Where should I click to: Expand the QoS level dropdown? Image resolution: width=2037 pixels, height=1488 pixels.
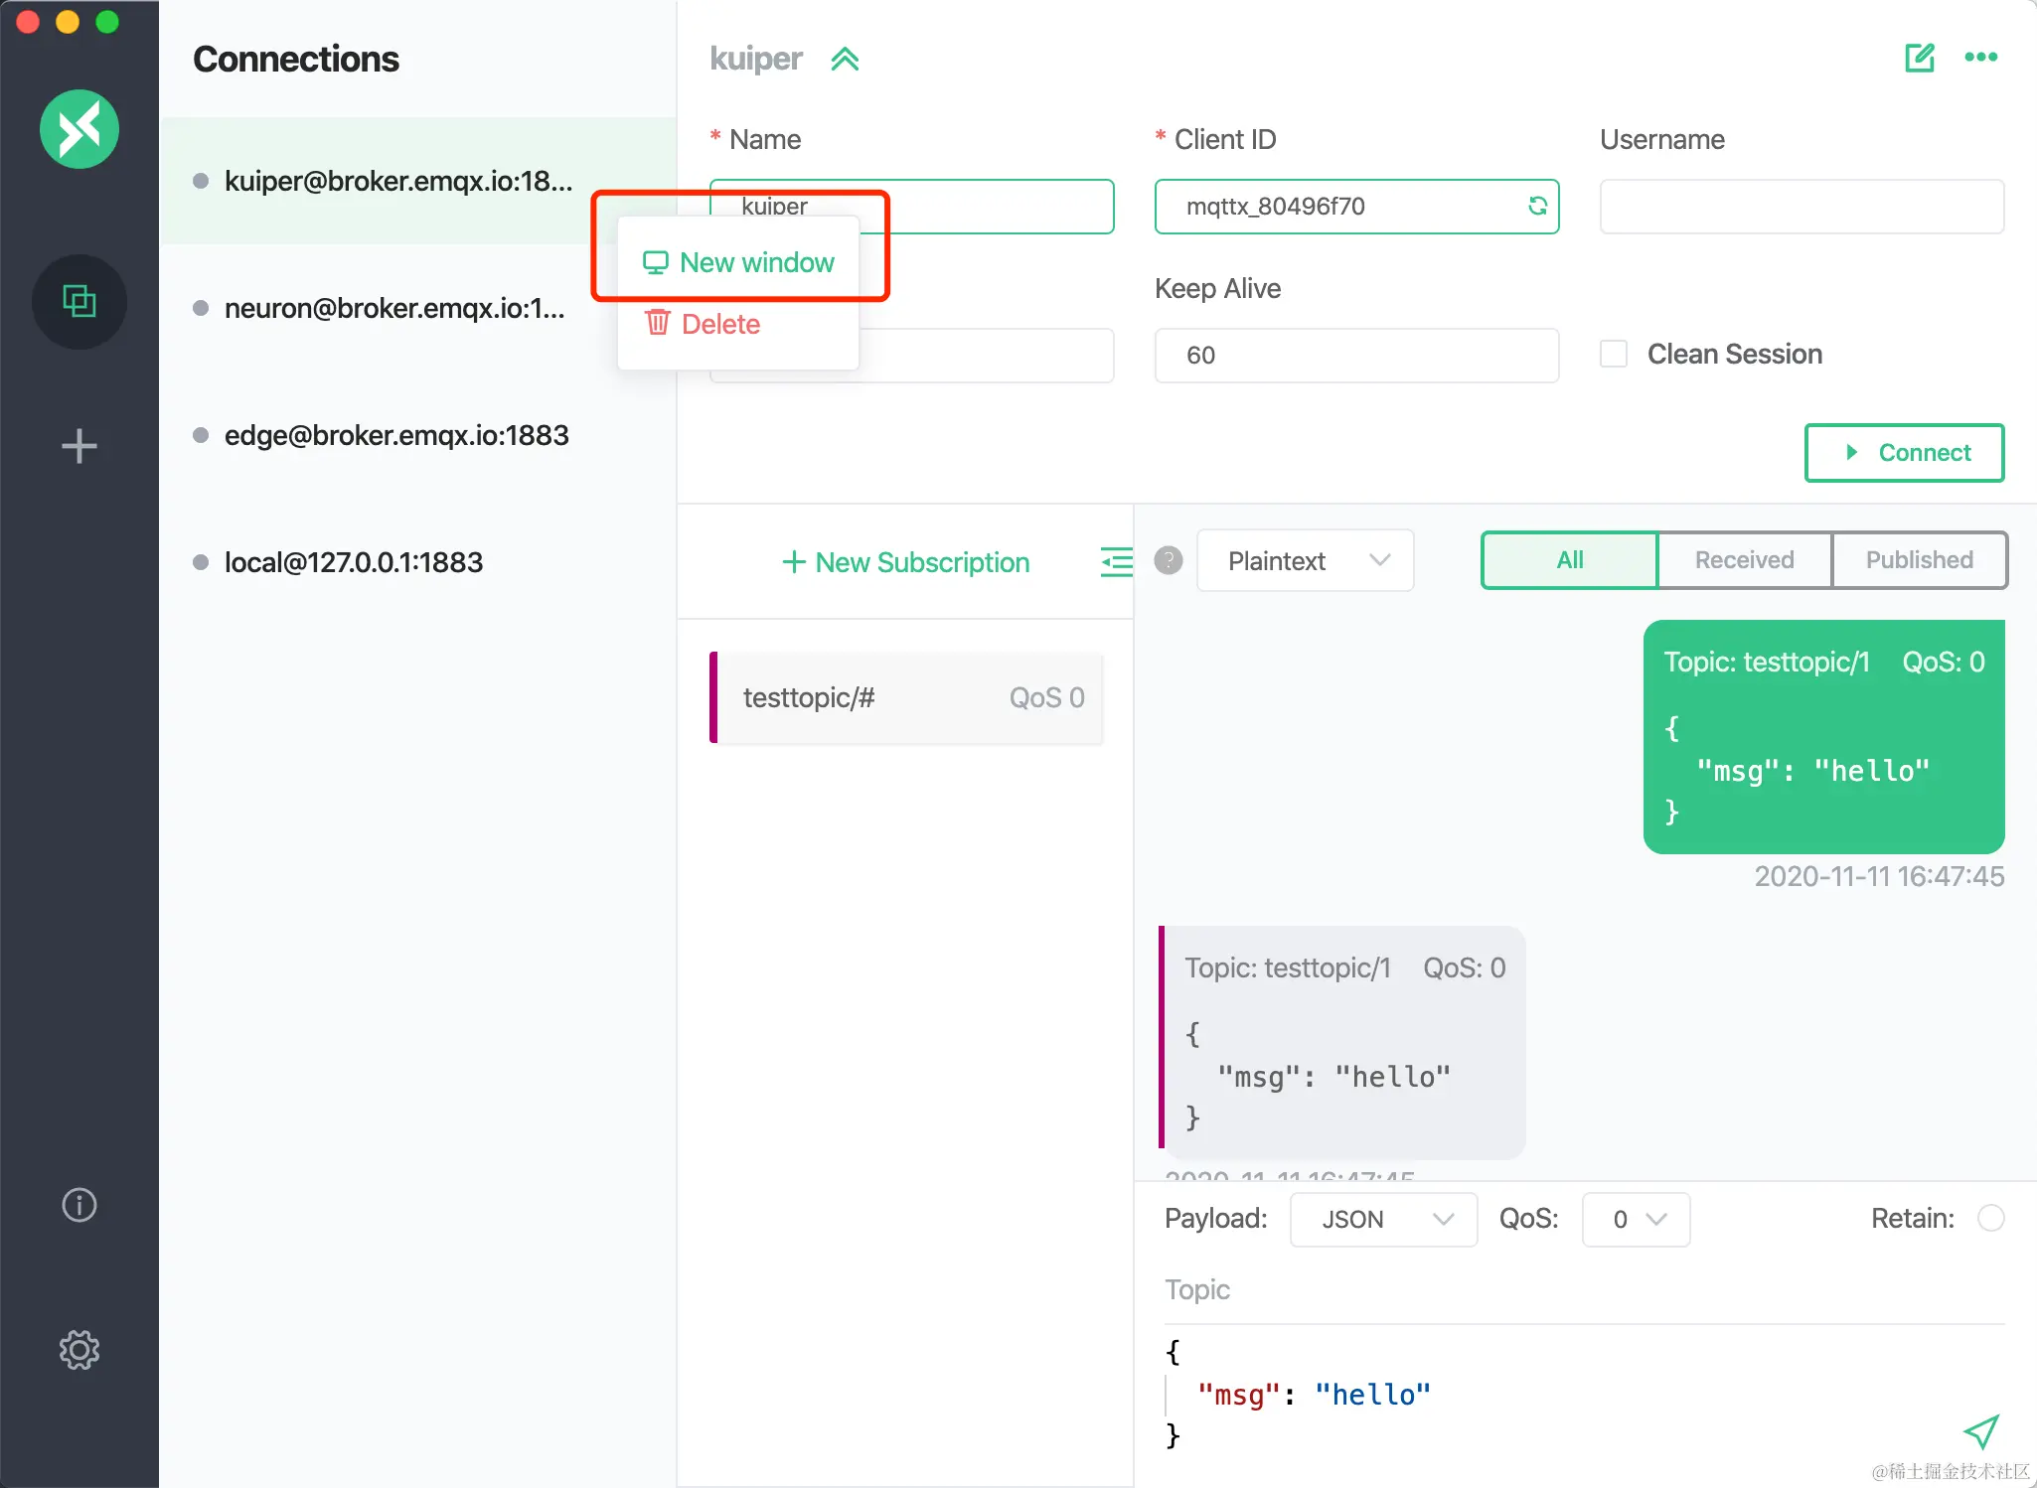1636,1219
